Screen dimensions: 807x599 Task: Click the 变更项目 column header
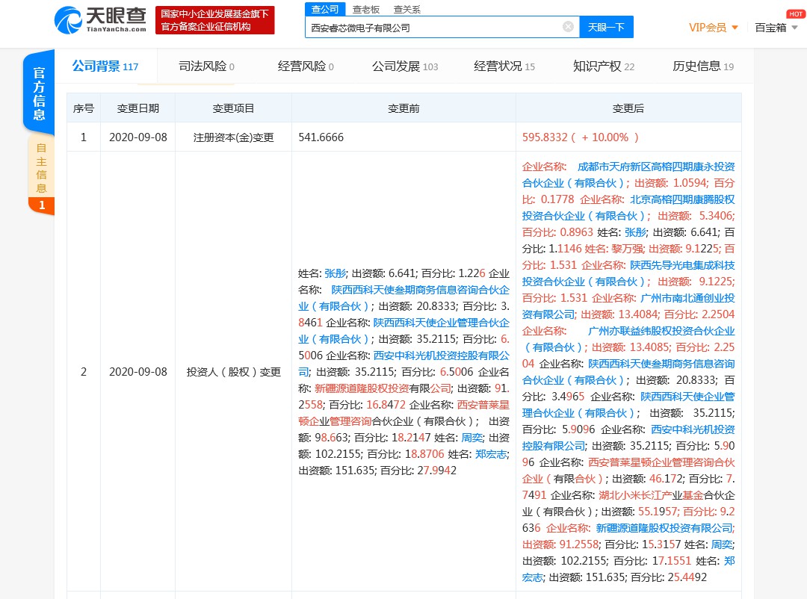click(234, 108)
